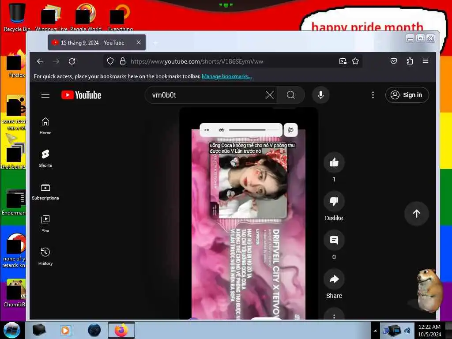Click the taskbar clock showing 12:22 AM
452x339 pixels.
click(429, 331)
